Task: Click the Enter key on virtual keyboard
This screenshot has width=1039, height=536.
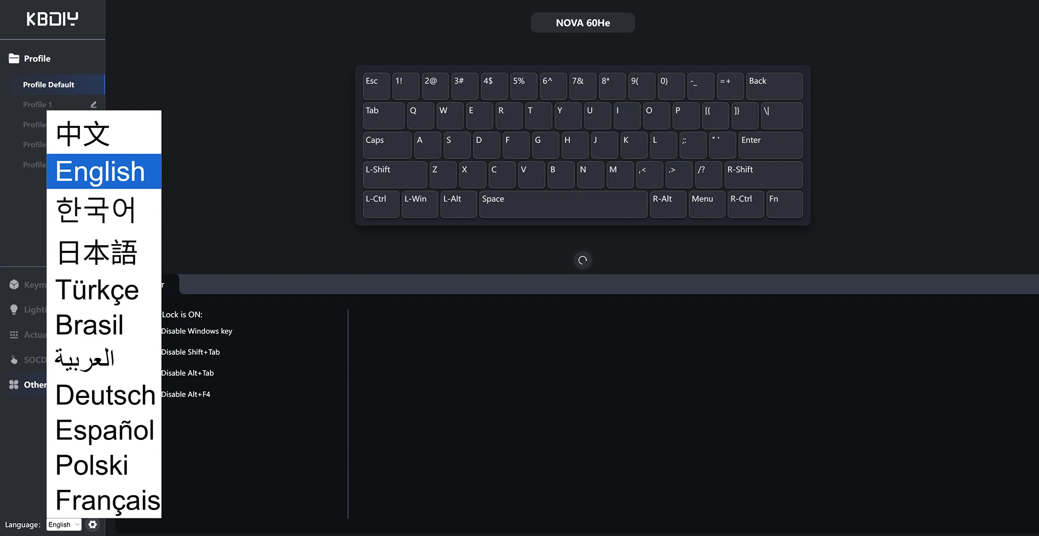Action: point(770,145)
